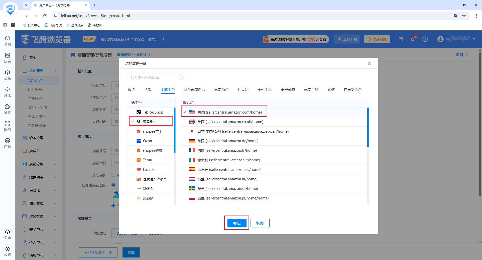Open the tab search dropdown arrow
This screenshot has height=260, width=482.
pos(26,5)
